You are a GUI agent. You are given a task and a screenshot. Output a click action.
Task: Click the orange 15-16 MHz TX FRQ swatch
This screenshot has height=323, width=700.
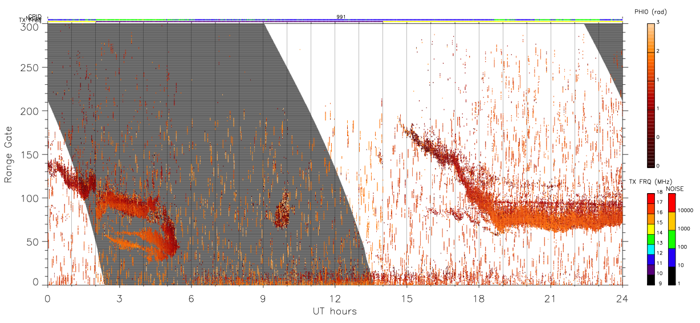[x=651, y=219]
